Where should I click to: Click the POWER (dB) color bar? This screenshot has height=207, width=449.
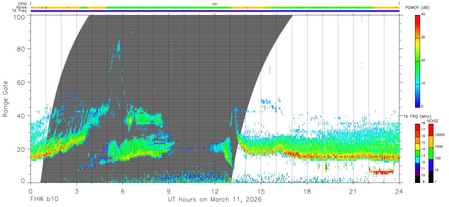point(418,61)
